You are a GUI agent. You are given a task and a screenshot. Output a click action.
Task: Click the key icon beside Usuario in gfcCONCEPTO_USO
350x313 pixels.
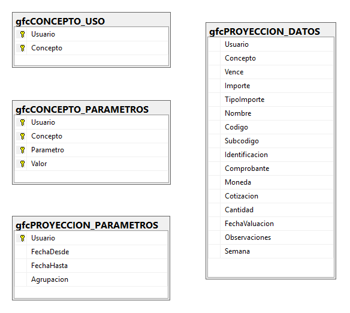22,34
